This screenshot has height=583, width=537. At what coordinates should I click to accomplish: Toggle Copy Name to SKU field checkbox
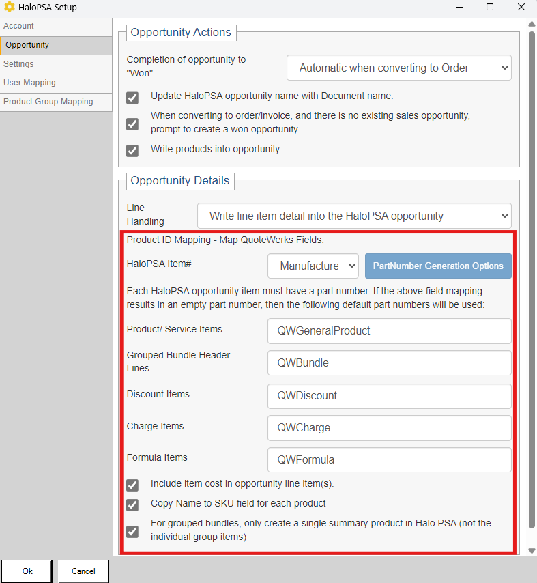click(132, 505)
